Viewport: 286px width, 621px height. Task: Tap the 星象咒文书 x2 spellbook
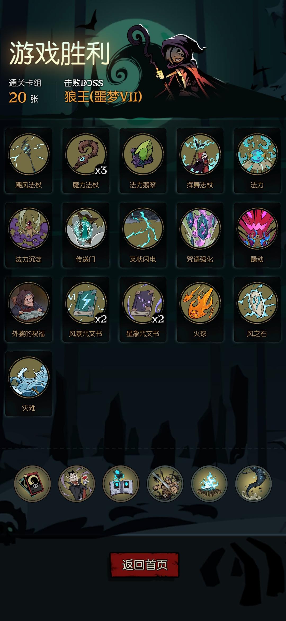(143, 309)
